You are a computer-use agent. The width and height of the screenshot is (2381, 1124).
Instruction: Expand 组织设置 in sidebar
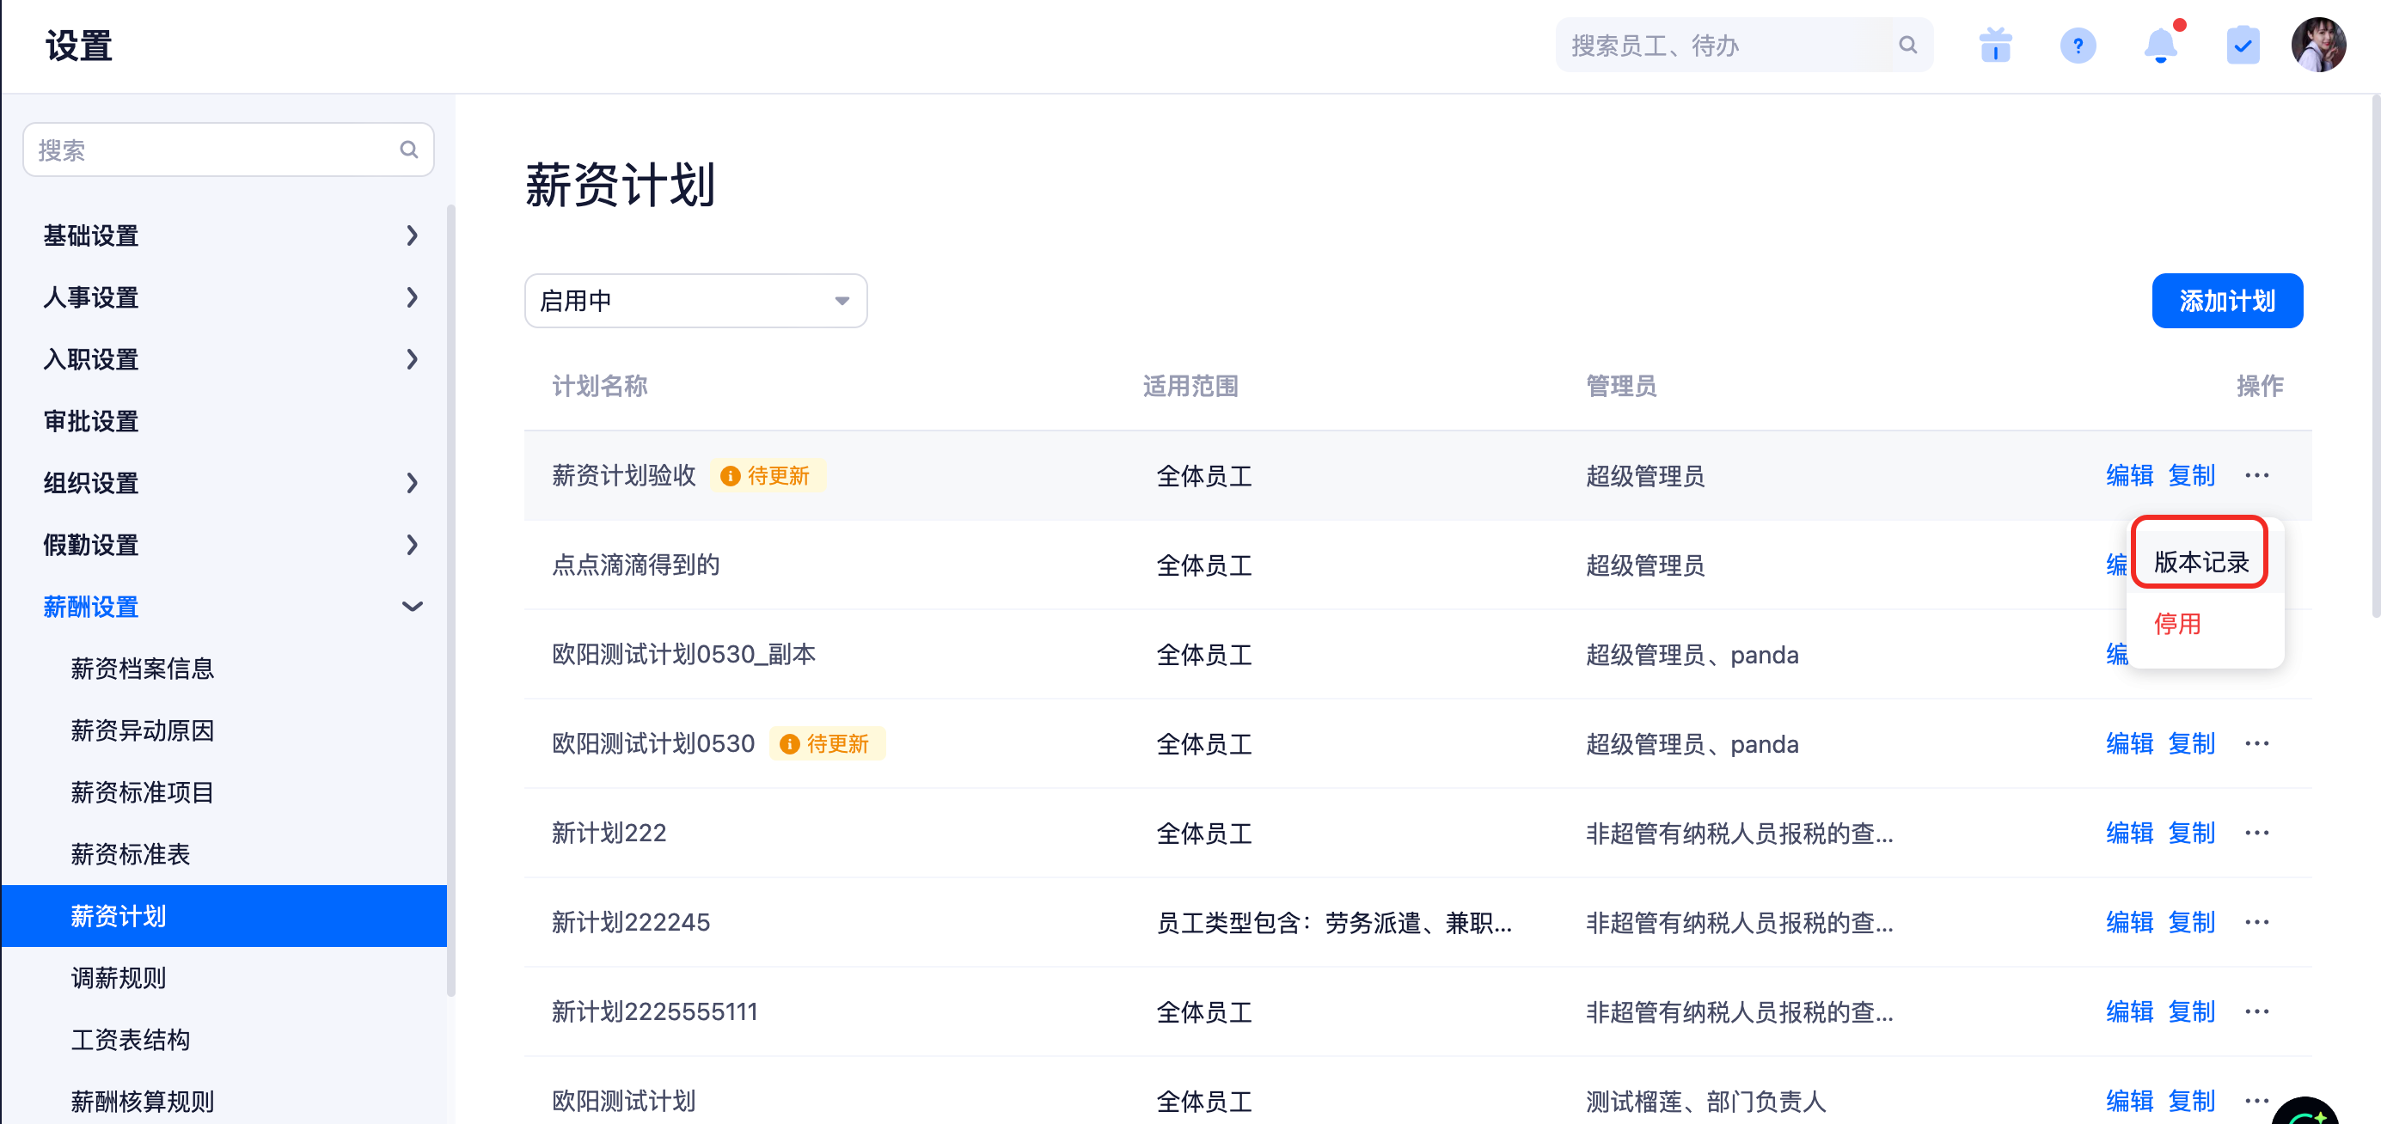coord(228,482)
